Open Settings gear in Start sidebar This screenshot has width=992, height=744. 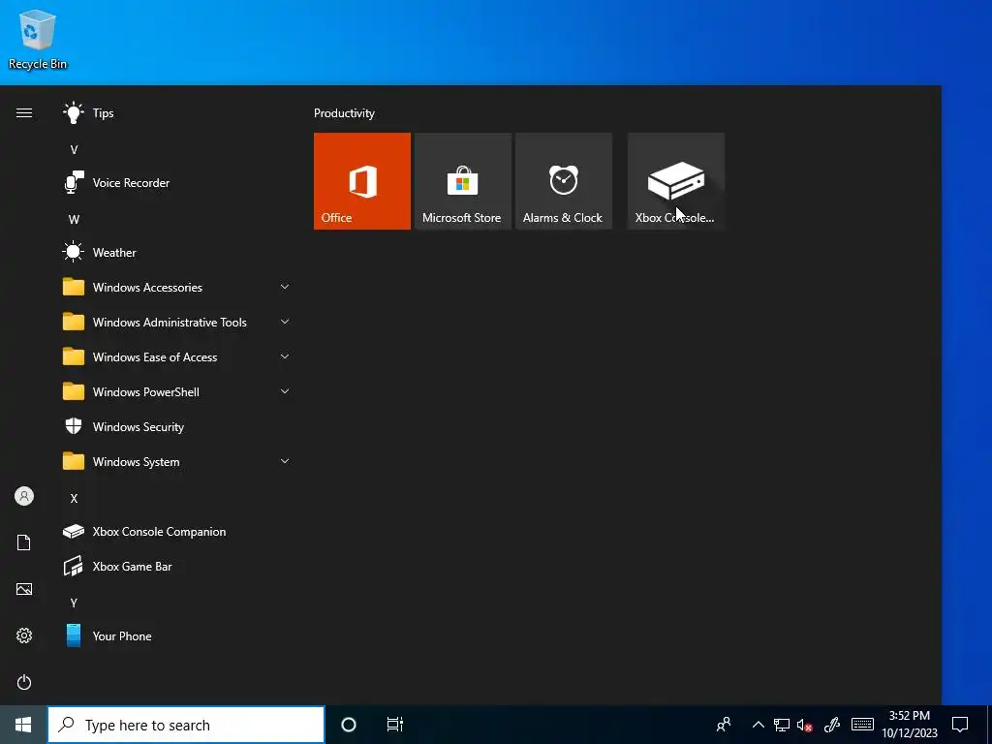click(24, 635)
